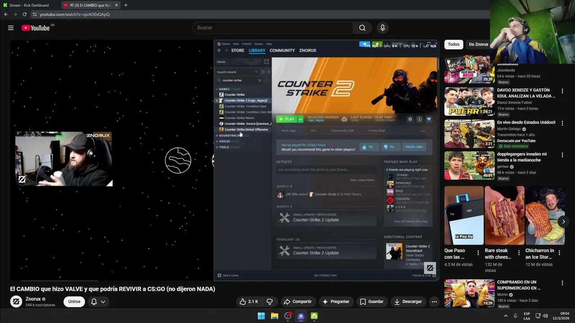Open options for En vivo desde Estados Unidos

pos(562,123)
